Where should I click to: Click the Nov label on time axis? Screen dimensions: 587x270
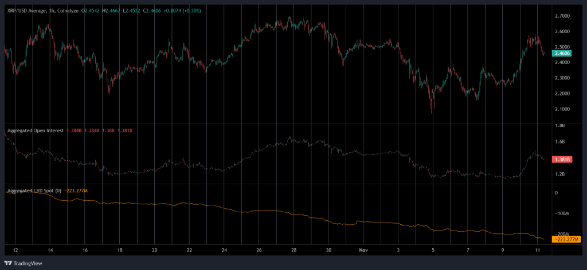[362, 251]
